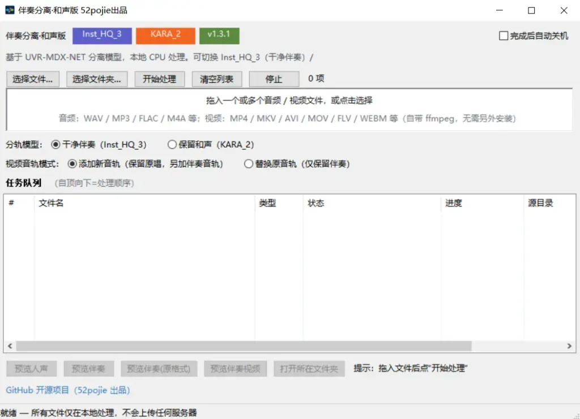The height and width of the screenshot is (419, 580).
Task: Click the 任务队列 heading
Action: (x=24, y=183)
